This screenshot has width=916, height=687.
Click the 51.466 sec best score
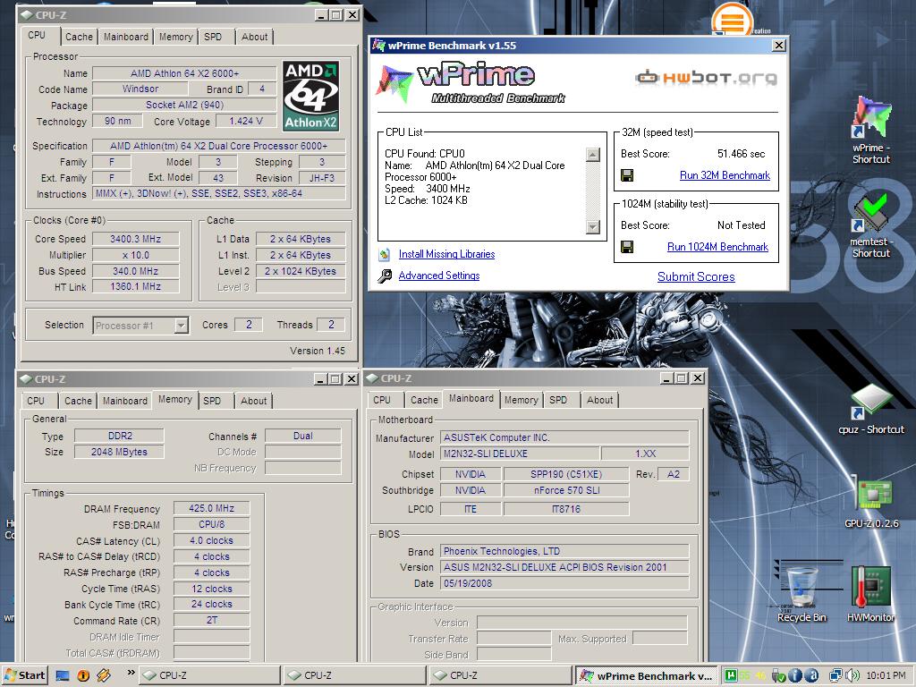741,154
